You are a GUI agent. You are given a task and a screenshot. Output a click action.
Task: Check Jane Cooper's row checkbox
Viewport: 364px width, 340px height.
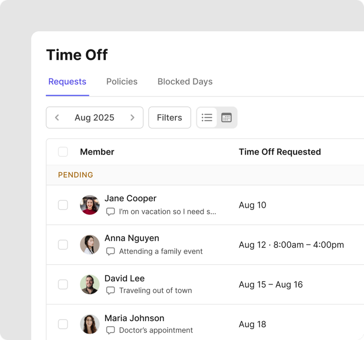(x=63, y=205)
